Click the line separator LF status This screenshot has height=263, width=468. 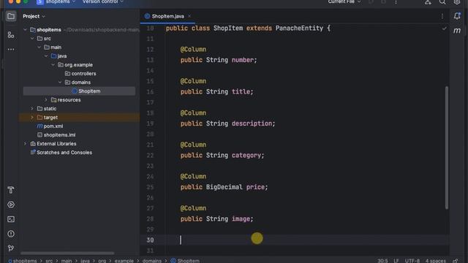pos(396,261)
